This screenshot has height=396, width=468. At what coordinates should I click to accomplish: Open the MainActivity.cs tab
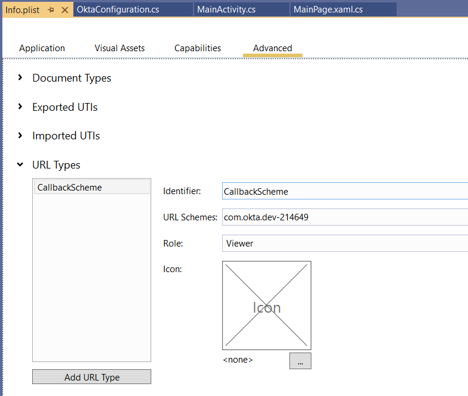click(x=226, y=10)
